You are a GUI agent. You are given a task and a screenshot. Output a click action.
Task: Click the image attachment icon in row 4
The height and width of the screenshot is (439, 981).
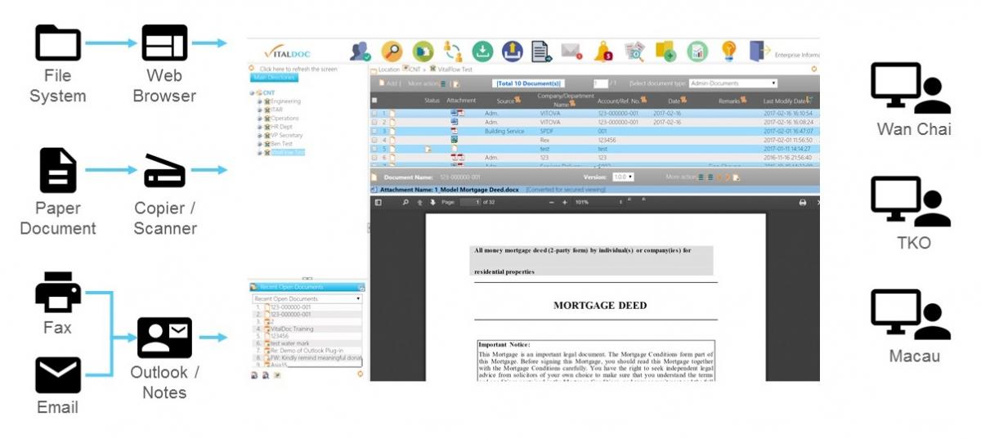(454, 140)
